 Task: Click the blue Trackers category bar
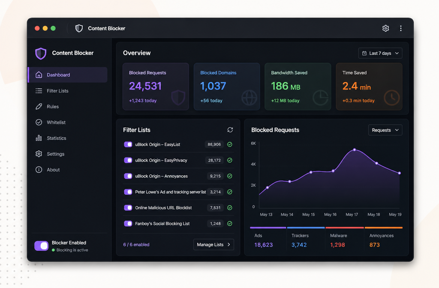(306, 228)
